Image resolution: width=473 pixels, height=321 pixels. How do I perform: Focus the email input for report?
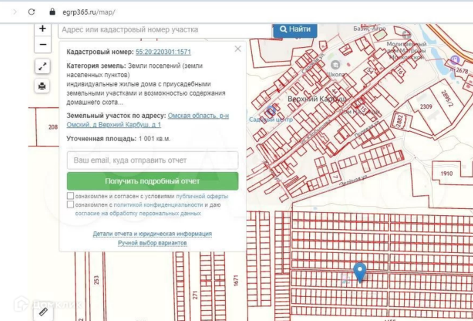(x=152, y=160)
